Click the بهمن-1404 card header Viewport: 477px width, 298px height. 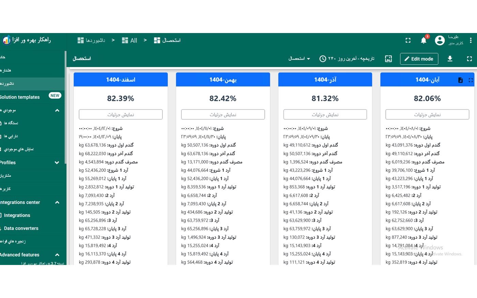pos(223,80)
